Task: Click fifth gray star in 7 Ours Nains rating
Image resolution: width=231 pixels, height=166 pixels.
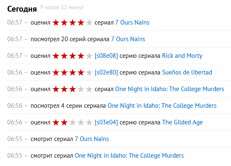Action: coord(89,22)
